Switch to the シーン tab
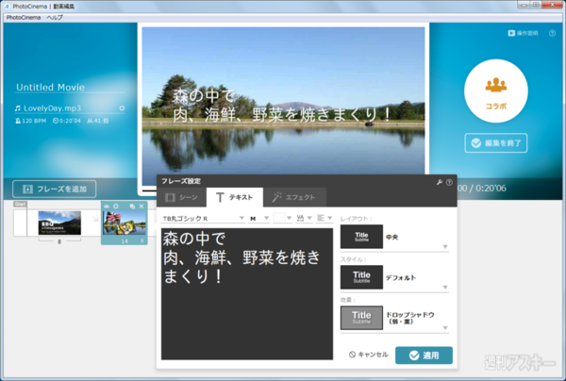The height and width of the screenshot is (381, 566). (181, 197)
